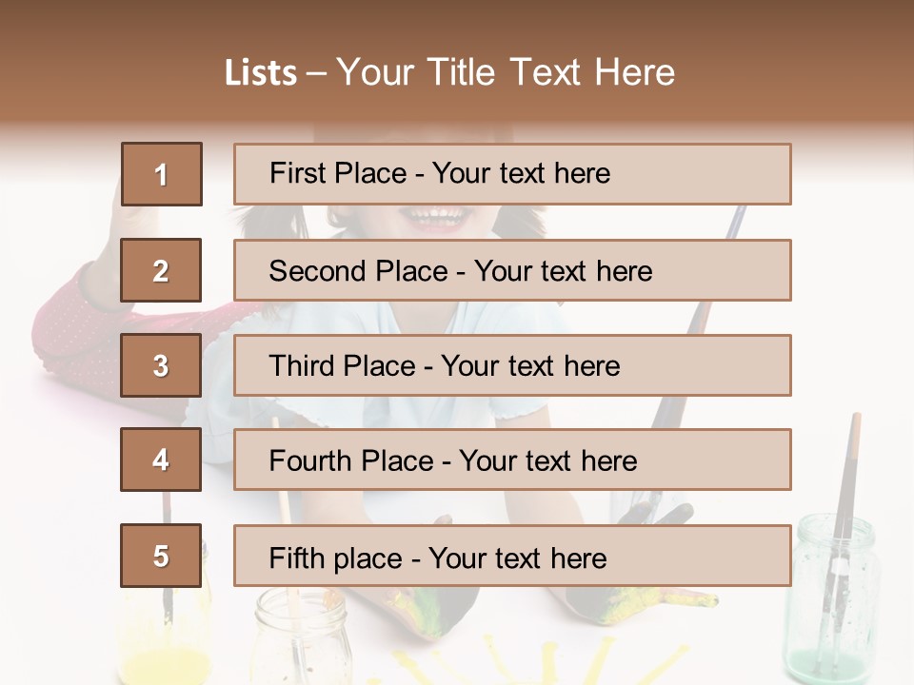Image resolution: width=914 pixels, height=685 pixels.
Task: Click the Your Title Text Here heading
Action: pyautogui.click(x=506, y=72)
